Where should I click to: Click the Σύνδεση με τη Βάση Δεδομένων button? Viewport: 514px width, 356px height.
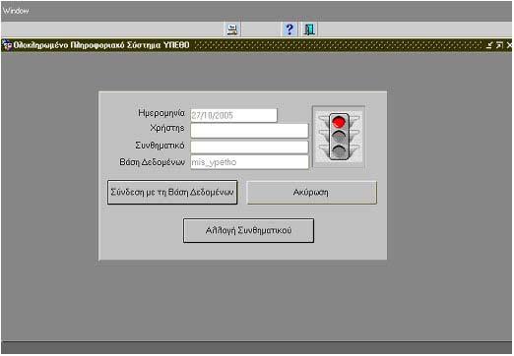click(172, 192)
